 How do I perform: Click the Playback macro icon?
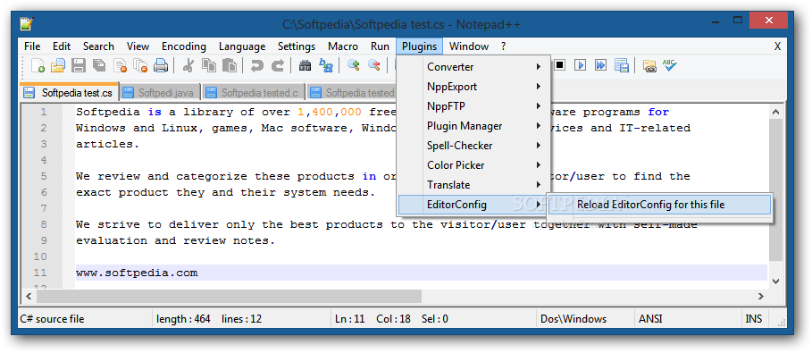581,65
